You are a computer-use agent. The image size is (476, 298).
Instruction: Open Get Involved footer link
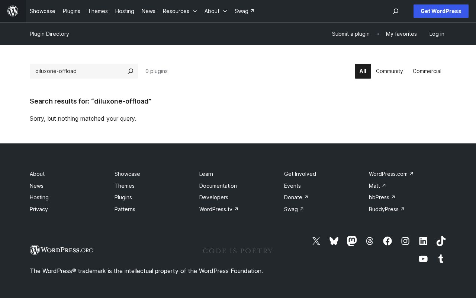tap(300, 174)
